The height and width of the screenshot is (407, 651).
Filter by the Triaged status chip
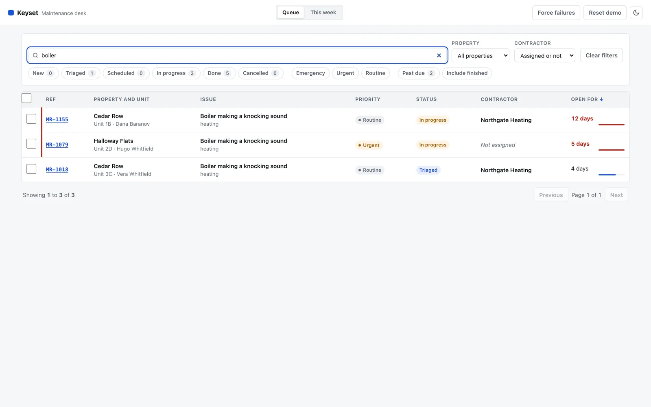click(81, 73)
